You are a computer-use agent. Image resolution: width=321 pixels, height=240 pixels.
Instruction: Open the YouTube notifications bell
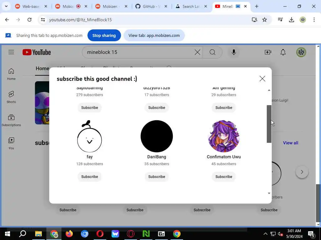pyautogui.click(x=283, y=52)
